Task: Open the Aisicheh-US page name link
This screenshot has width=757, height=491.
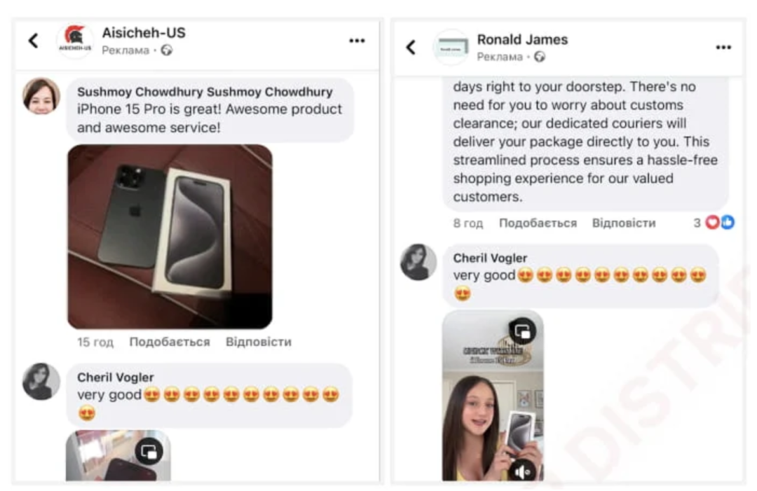Action: pos(144,33)
